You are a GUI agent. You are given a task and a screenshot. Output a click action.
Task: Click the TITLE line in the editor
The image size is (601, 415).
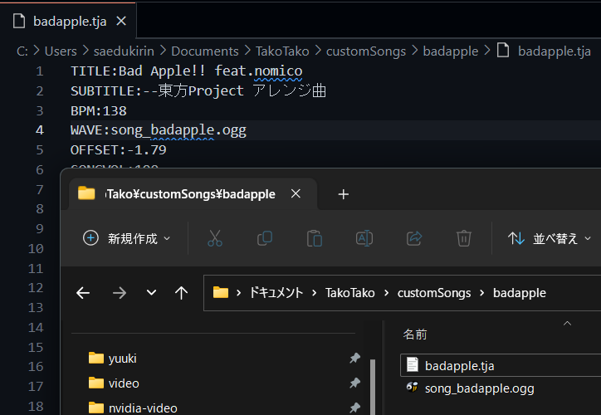pyautogui.click(x=186, y=71)
